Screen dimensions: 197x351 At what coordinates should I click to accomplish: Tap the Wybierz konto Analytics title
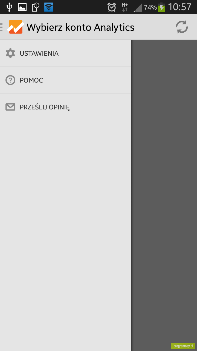pos(80,27)
